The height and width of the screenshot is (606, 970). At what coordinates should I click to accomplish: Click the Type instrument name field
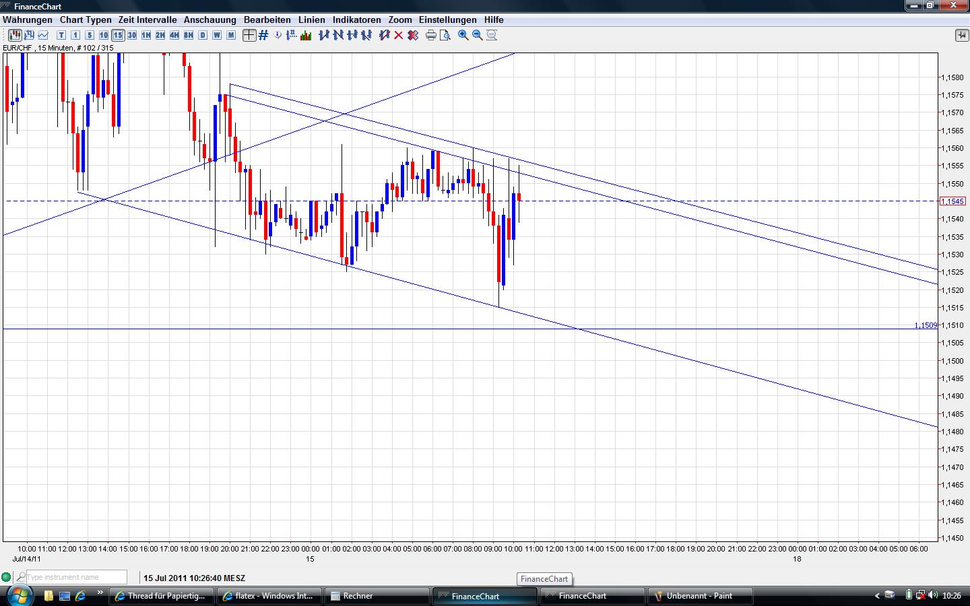pyautogui.click(x=76, y=577)
